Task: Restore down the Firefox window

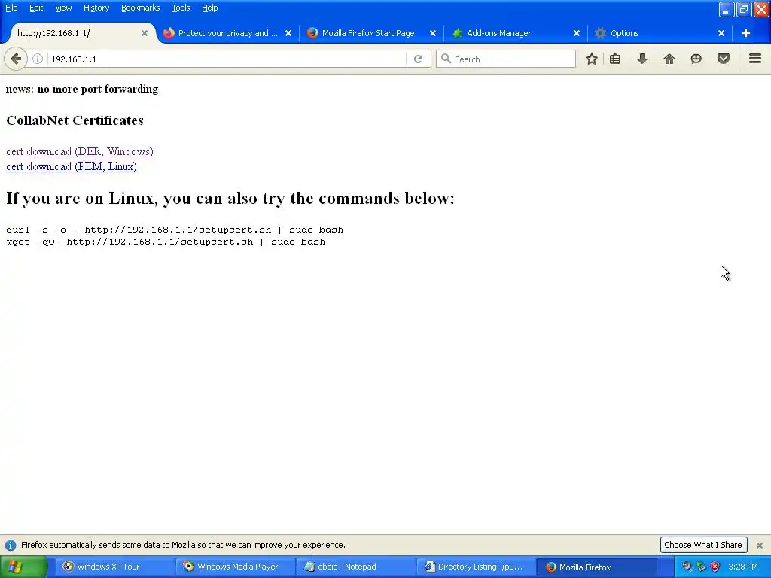Action: (744, 9)
